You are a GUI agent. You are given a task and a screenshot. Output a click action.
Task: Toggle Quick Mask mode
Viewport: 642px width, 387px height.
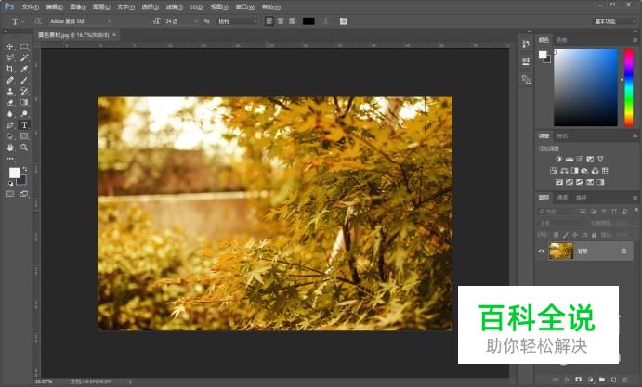(10, 194)
